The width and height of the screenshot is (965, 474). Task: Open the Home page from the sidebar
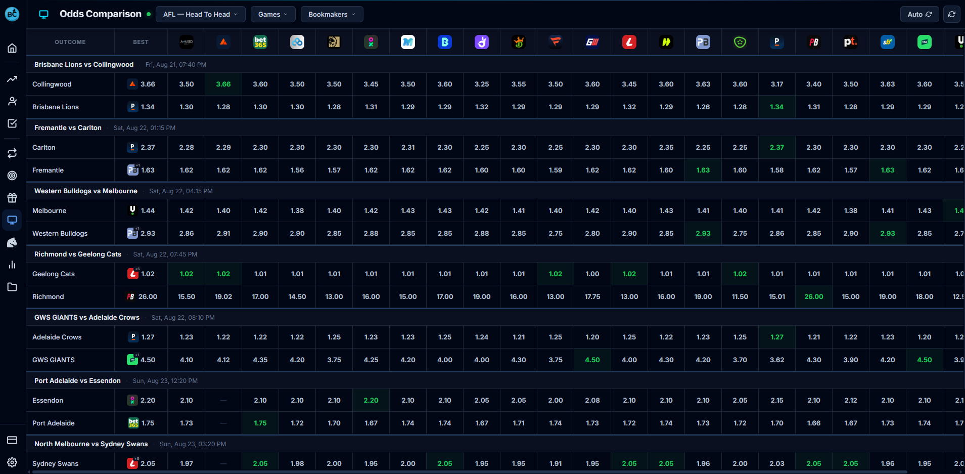[12, 48]
